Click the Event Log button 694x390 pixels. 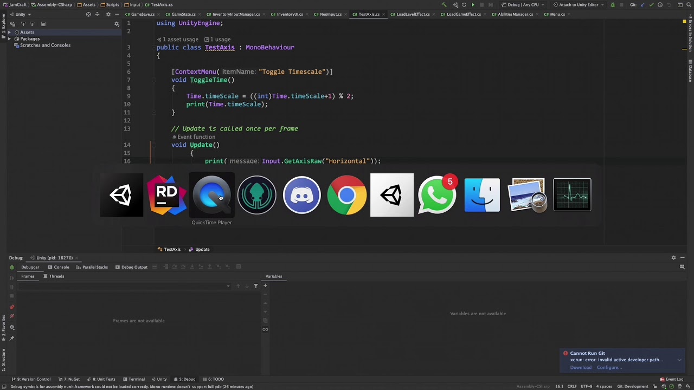672,379
